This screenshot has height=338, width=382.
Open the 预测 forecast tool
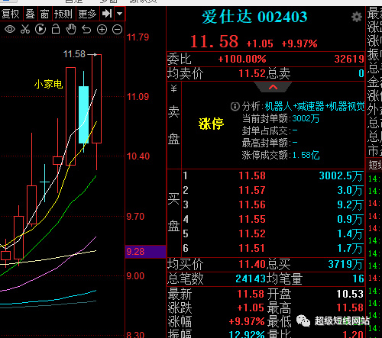click(x=63, y=14)
